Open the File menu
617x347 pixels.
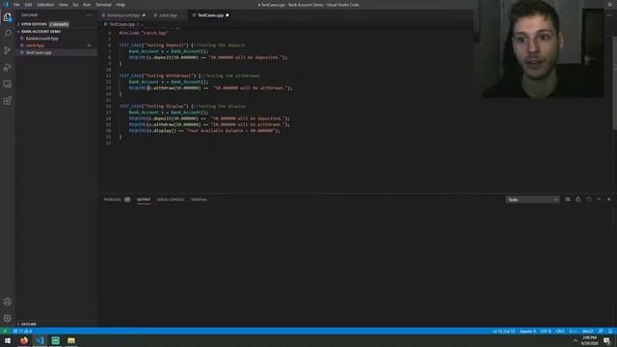pos(16,5)
